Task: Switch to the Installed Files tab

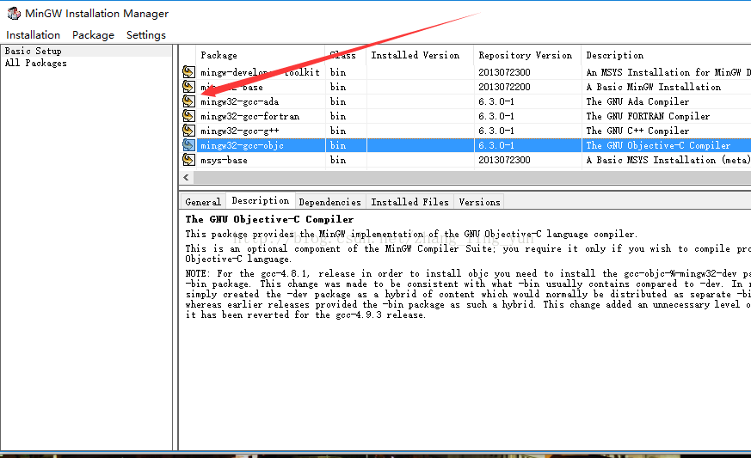Action: point(410,202)
